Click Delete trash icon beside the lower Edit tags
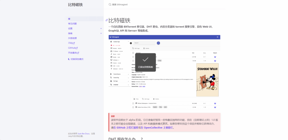This screenshot has height=140, width=288. point(154,99)
